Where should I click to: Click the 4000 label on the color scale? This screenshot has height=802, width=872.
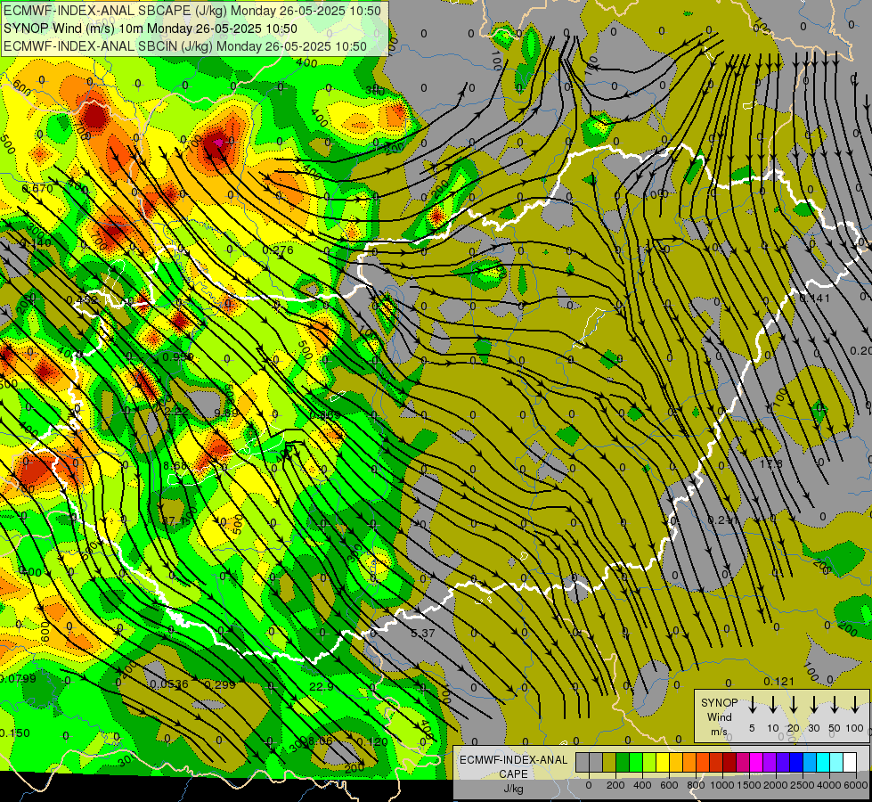tap(829, 785)
